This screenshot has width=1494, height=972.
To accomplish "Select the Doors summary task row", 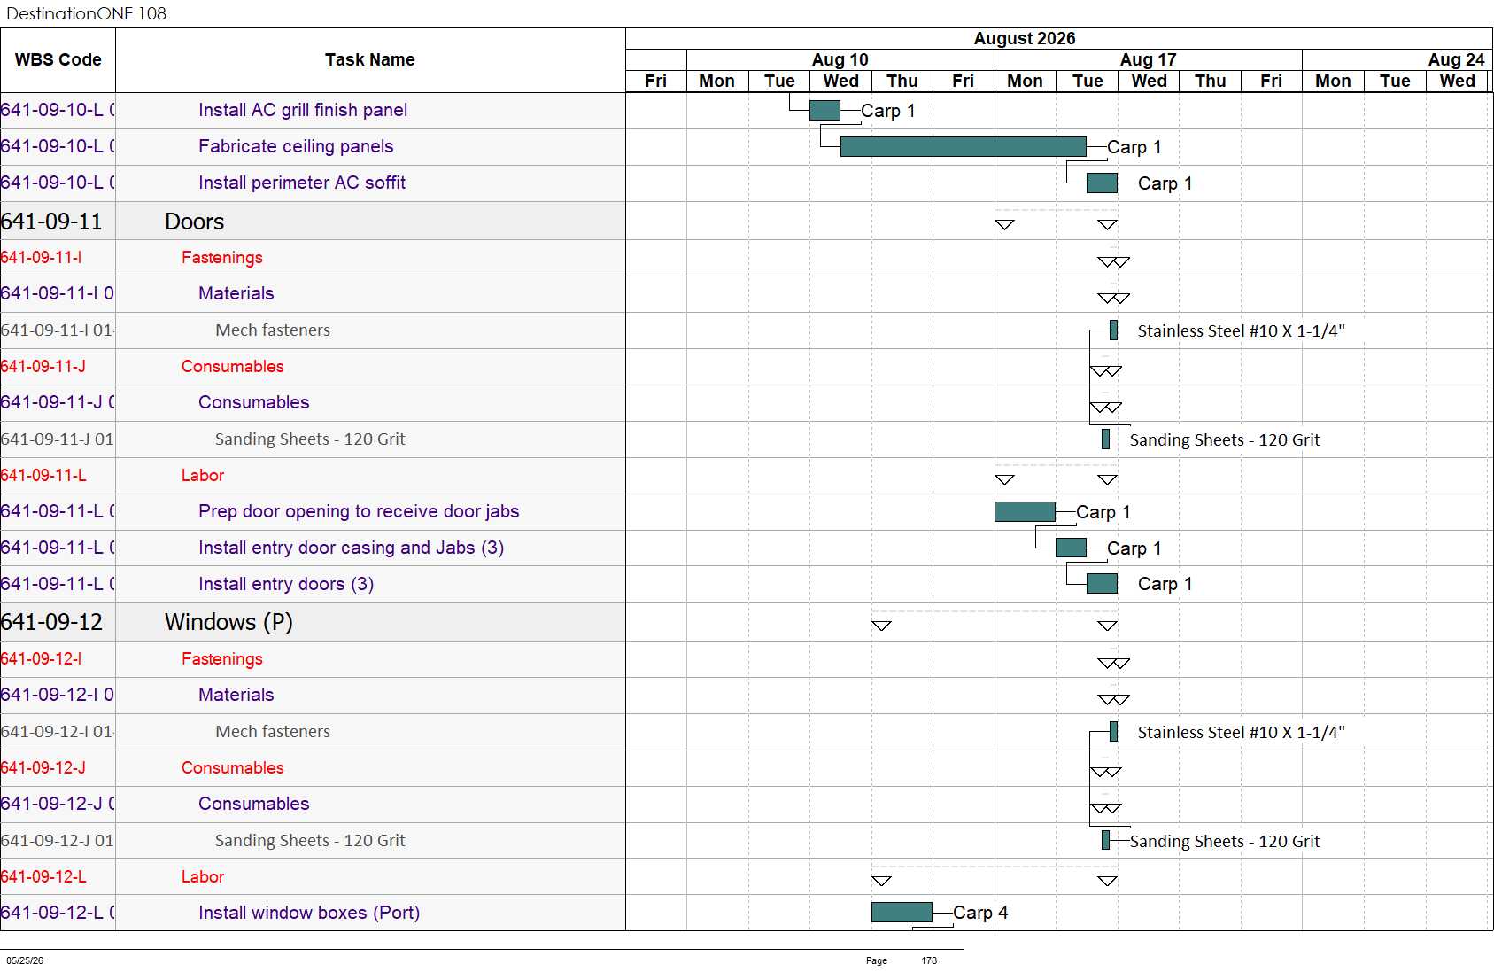I will (x=313, y=221).
